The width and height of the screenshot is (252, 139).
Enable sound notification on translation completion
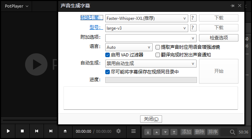(x=158, y=55)
